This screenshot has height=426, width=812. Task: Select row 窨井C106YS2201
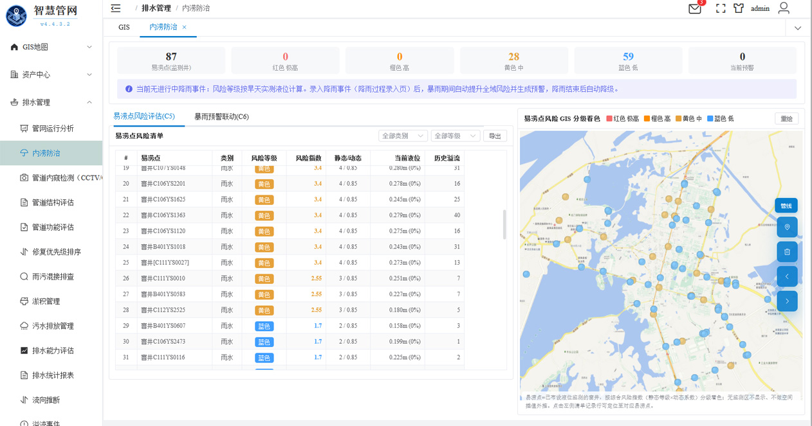[x=290, y=183]
